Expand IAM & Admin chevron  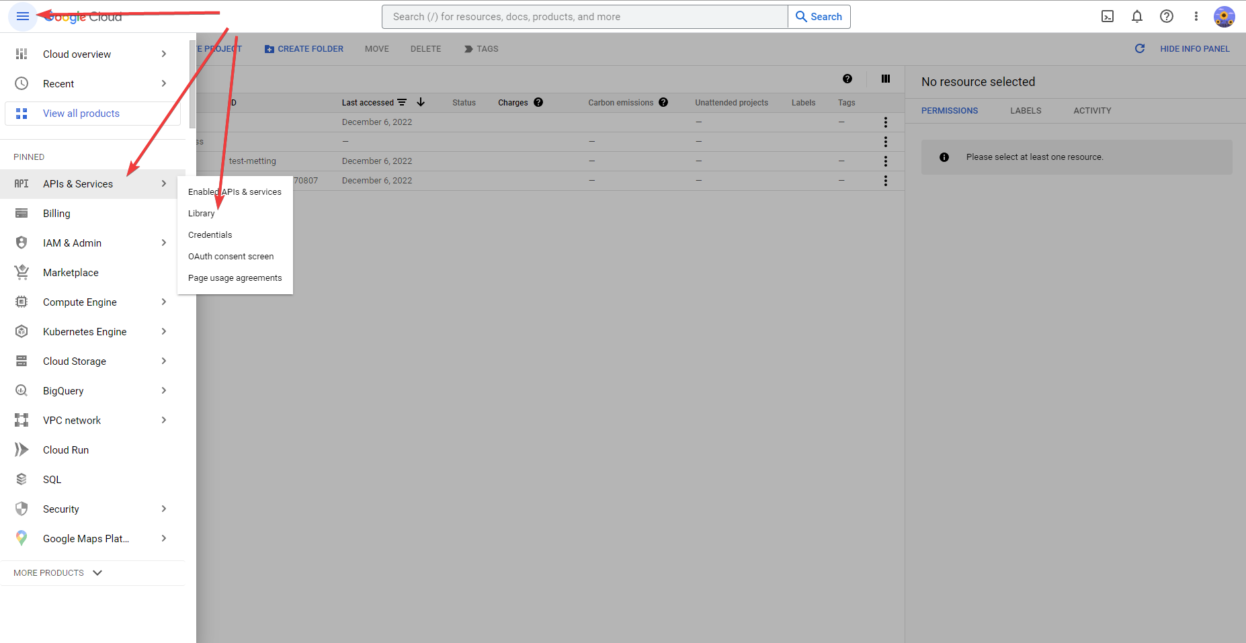pyautogui.click(x=164, y=243)
